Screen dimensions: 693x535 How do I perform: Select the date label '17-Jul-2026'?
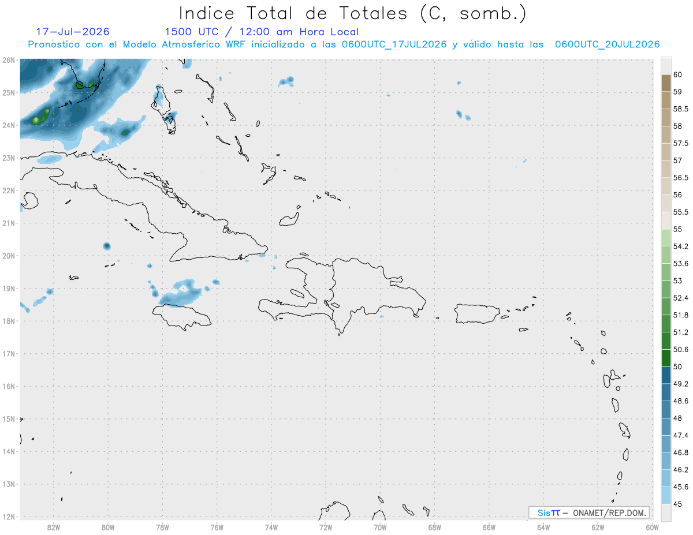pyautogui.click(x=73, y=32)
